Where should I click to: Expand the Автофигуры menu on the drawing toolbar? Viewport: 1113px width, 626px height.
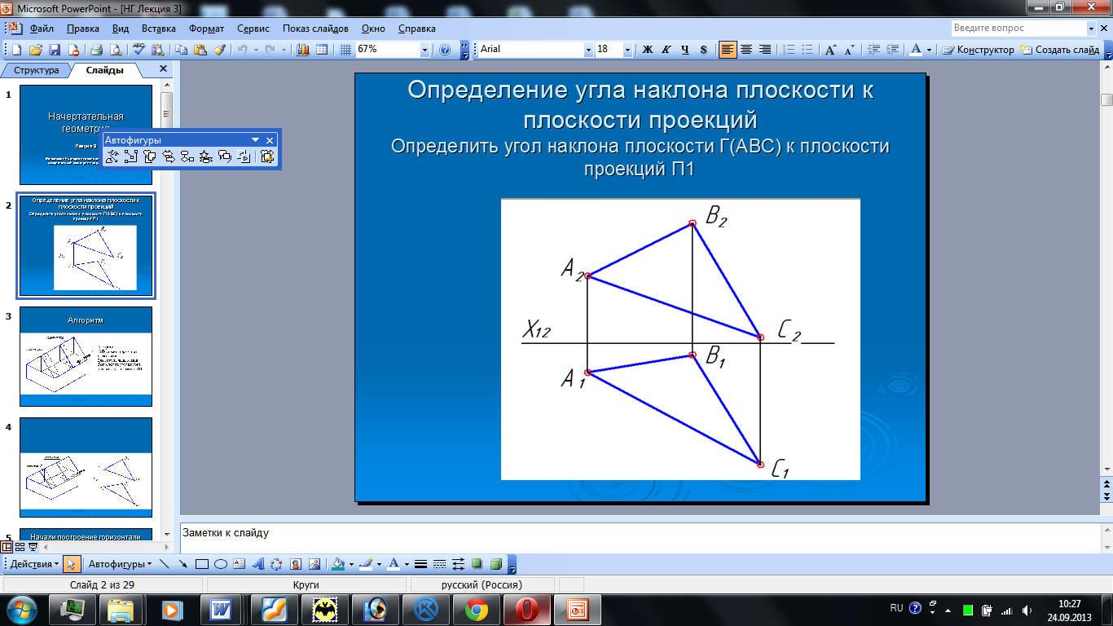pyautogui.click(x=120, y=564)
